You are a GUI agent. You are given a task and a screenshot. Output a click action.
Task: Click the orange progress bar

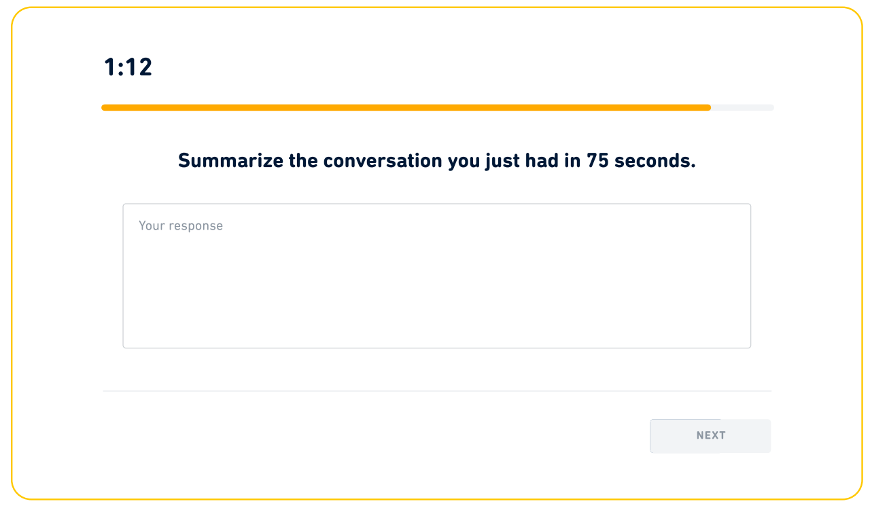408,107
